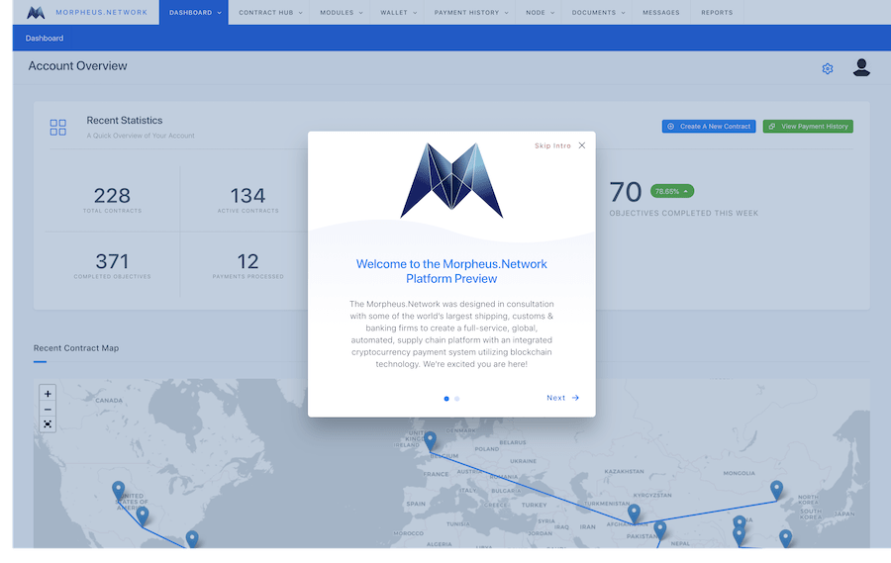The height and width of the screenshot is (563, 891).
Task: Click the View Payment History button
Action: point(808,127)
